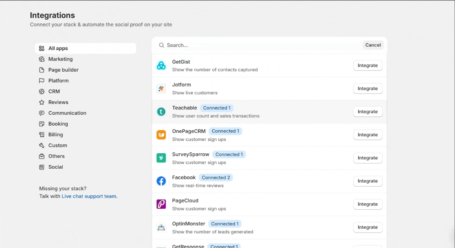Click Integrate for OptinMonster
455x248 pixels.
click(x=368, y=227)
